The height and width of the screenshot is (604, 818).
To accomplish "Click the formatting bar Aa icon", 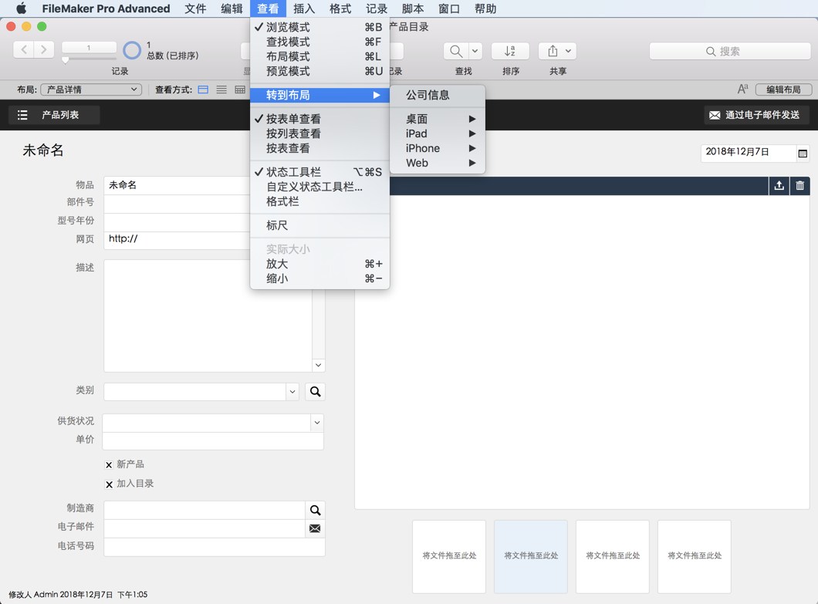I will (743, 89).
